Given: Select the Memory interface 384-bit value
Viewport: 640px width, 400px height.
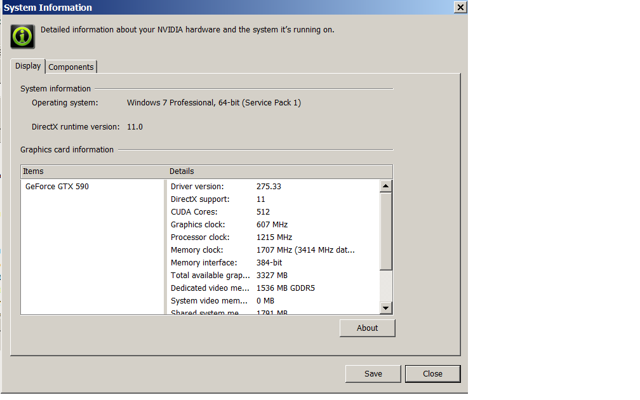Looking at the screenshot, I should click(269, 262).
